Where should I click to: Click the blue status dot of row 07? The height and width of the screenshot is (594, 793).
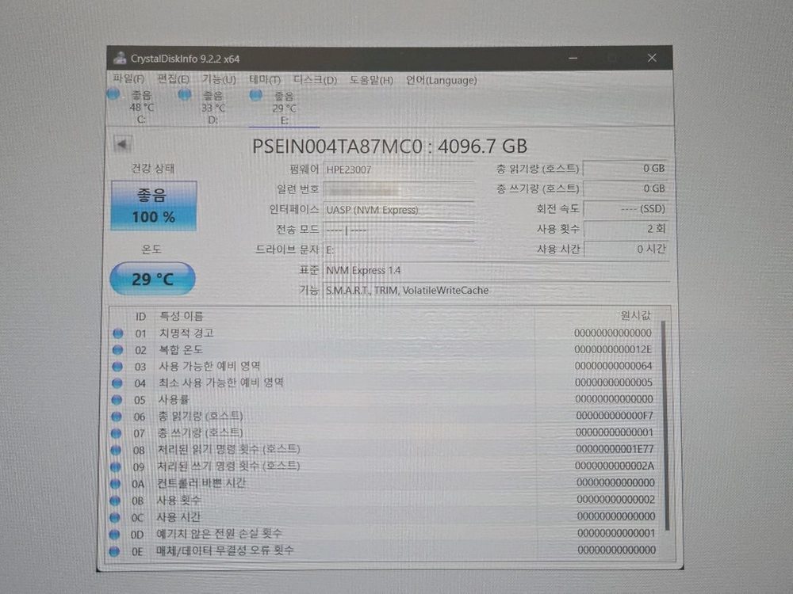click(117, 433)
